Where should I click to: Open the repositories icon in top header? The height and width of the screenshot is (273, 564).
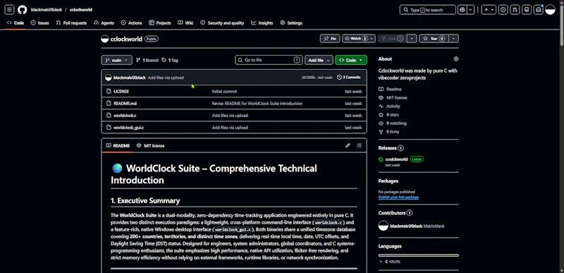tap(527, 10)
